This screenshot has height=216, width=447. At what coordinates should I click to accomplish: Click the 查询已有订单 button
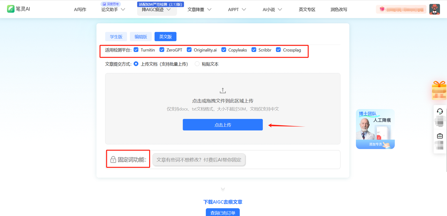coord(223,213)
